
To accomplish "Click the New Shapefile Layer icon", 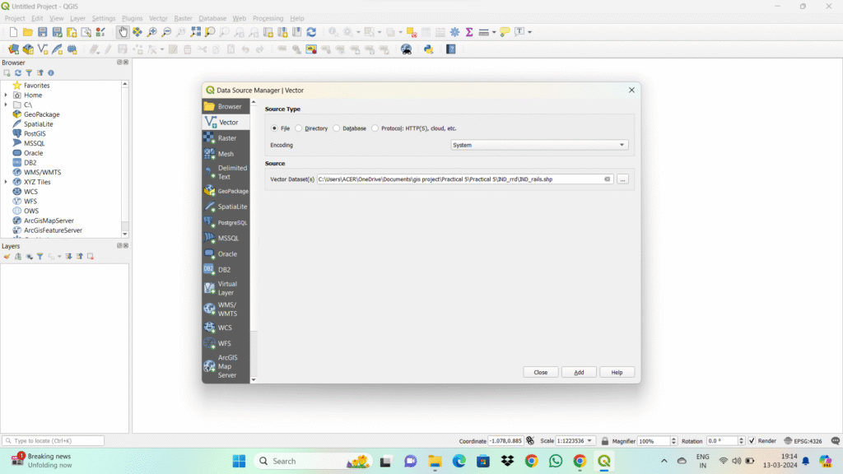I will click(43, 49).
